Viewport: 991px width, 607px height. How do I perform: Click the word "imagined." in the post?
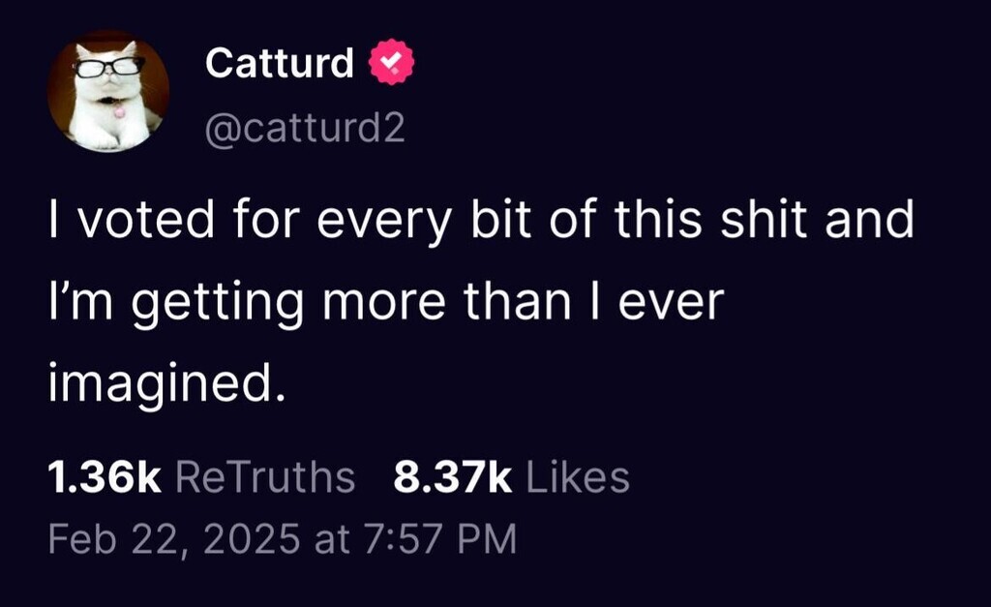tap(166, 385)
